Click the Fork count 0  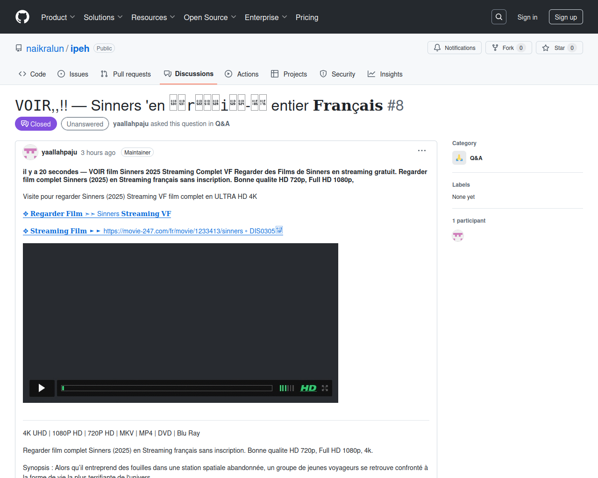click(521, 48)
